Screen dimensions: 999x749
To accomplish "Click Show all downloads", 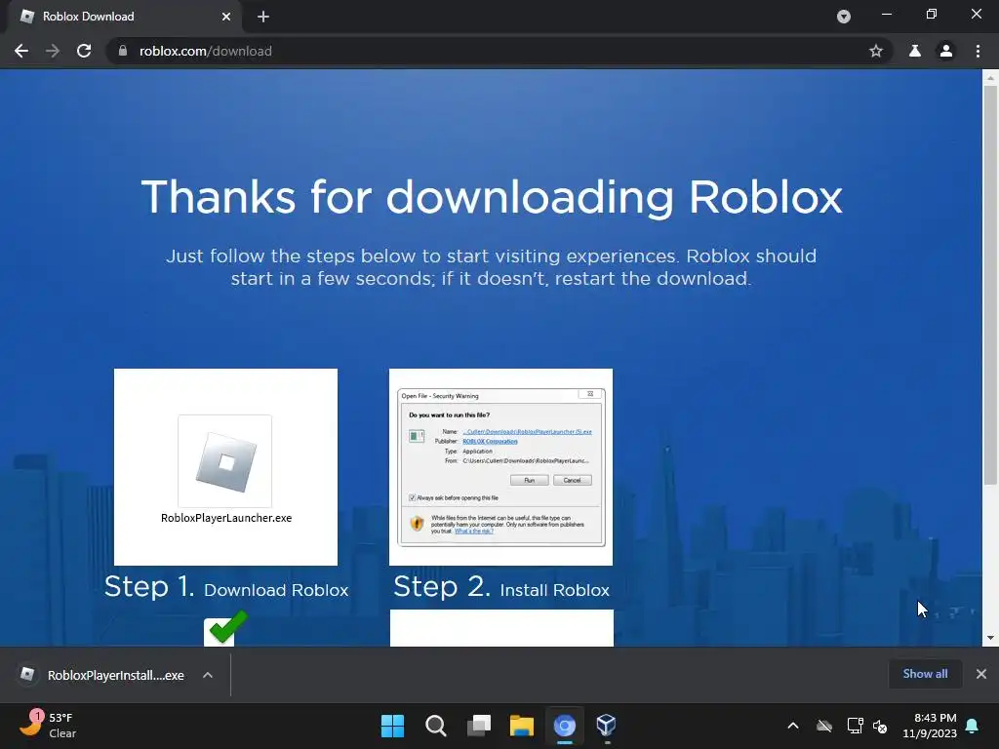I will point(925,674).
